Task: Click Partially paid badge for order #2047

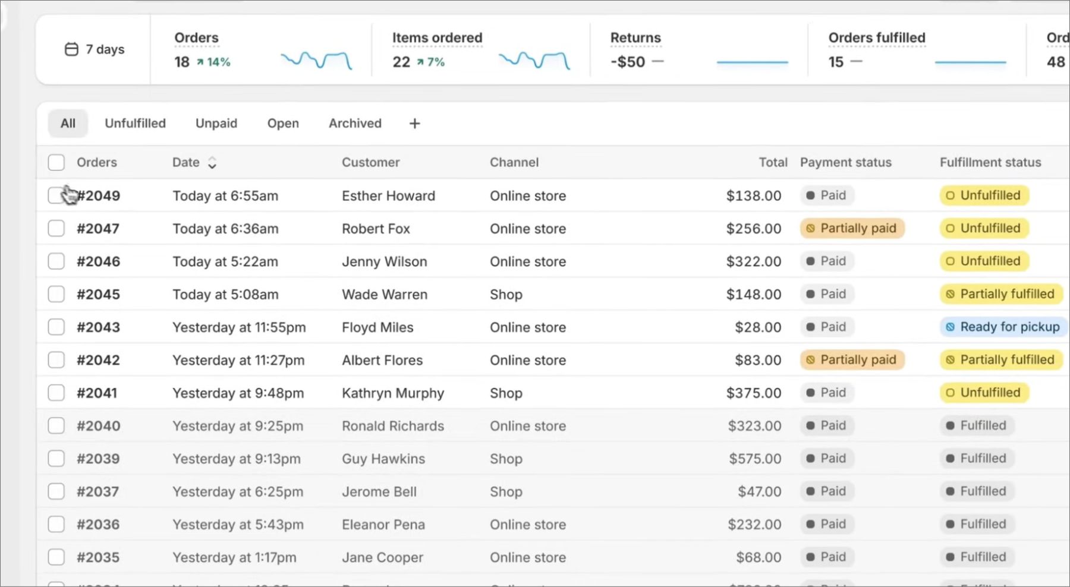Action: (x=852, y=229)
